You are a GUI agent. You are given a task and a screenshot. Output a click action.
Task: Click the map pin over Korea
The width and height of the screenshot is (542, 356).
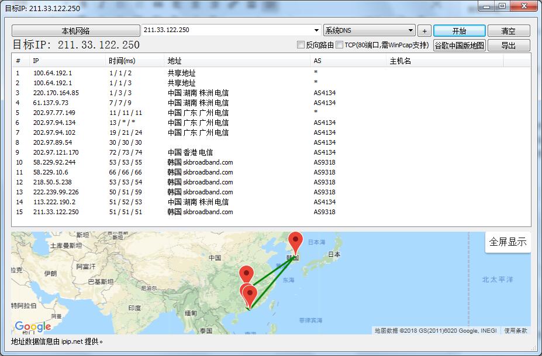[296, 241]
